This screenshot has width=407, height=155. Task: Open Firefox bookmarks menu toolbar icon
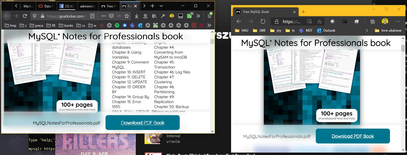coord(145,16)
